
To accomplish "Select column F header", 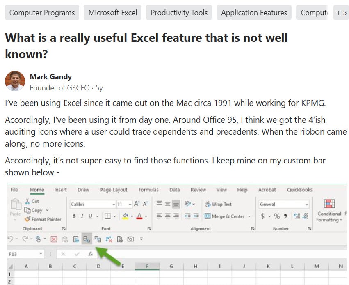I will [x=147, y=266].
